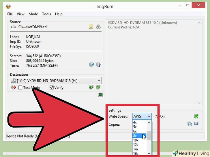The height and width of the screenshot is (157, 210).
Task: Click the eject tray green up arrow
Action: [91, 87]
